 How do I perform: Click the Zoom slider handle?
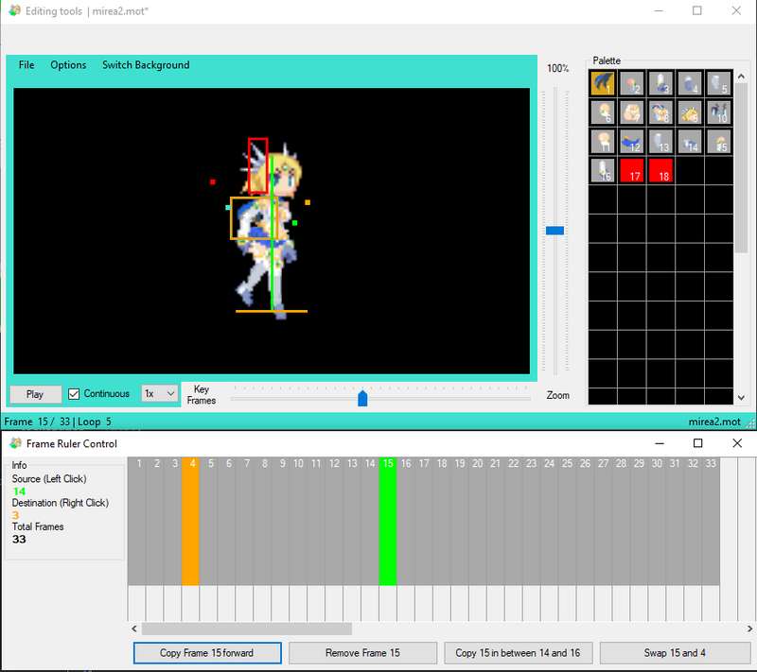[x=555, y=231]
